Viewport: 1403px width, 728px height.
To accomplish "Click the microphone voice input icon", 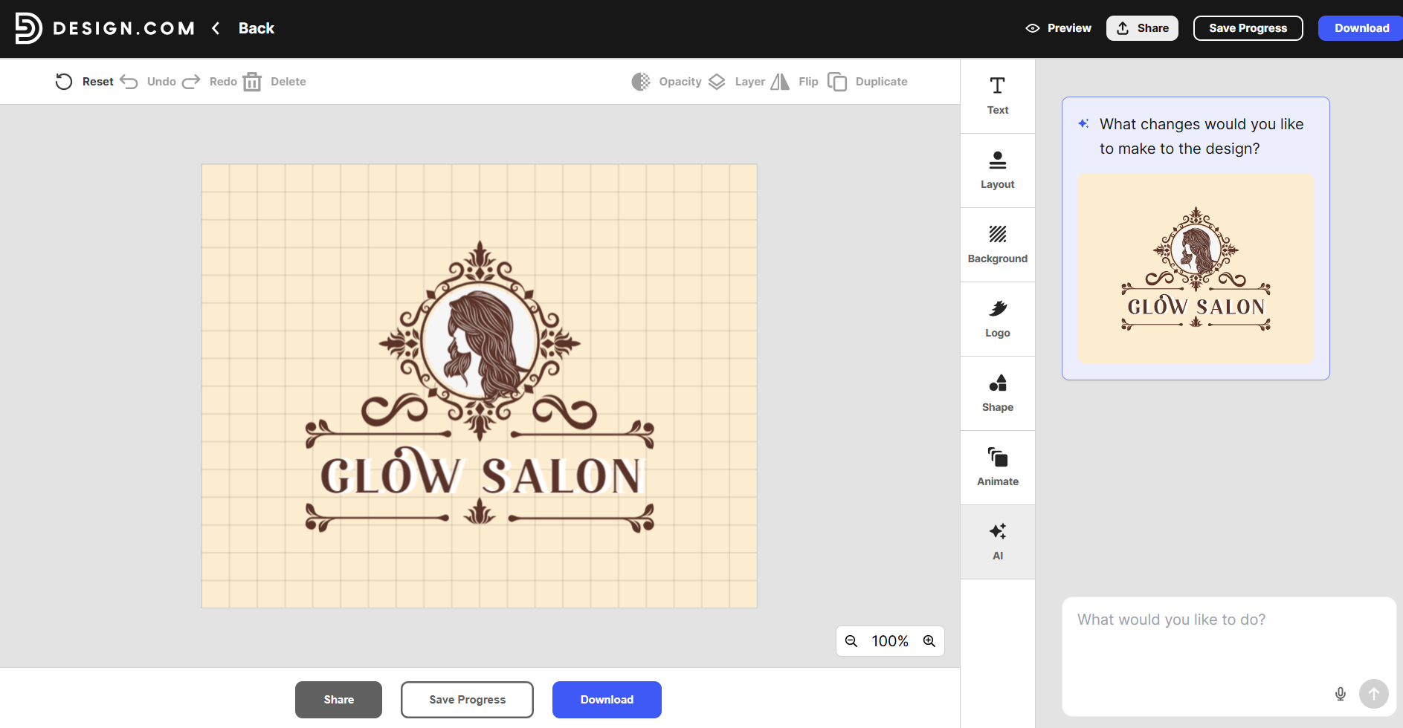I will pyautogui.click(x=1341, y=694).
